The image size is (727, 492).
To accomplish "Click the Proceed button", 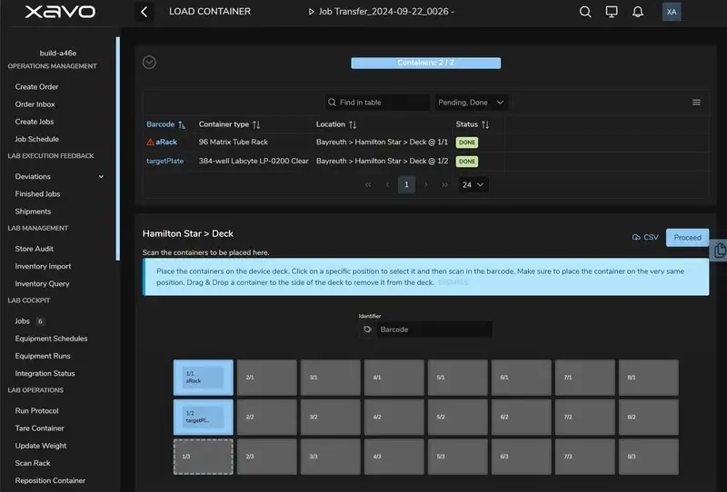I will tap(687, 237).
